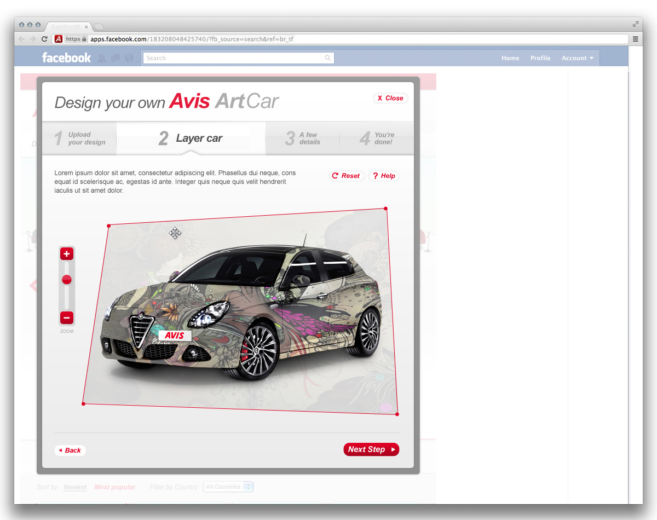Image resolution: width=657 pixels, height=520 pixels.
Task: Click the top-right corner warp handle
Action: coord(386,209)
